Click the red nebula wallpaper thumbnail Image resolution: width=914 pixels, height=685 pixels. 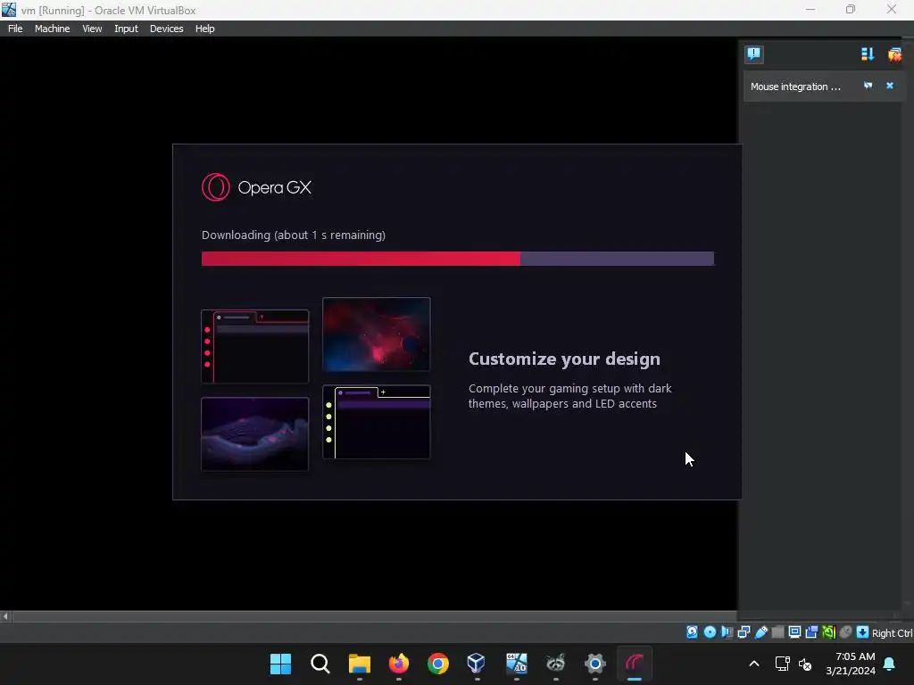coord(377,334)
